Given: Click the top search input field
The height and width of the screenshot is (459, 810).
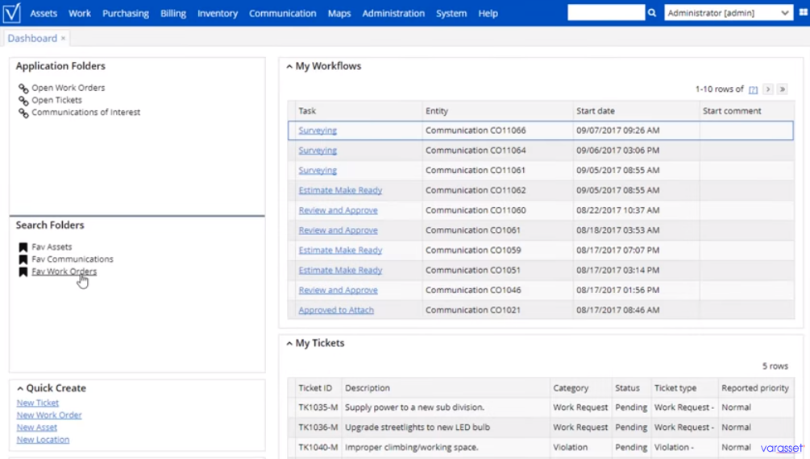Looking at the screenshot, I should [606, 13].
